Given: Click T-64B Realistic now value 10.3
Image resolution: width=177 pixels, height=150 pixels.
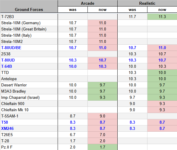Looking at the screenshot, I should pos(162,66).
